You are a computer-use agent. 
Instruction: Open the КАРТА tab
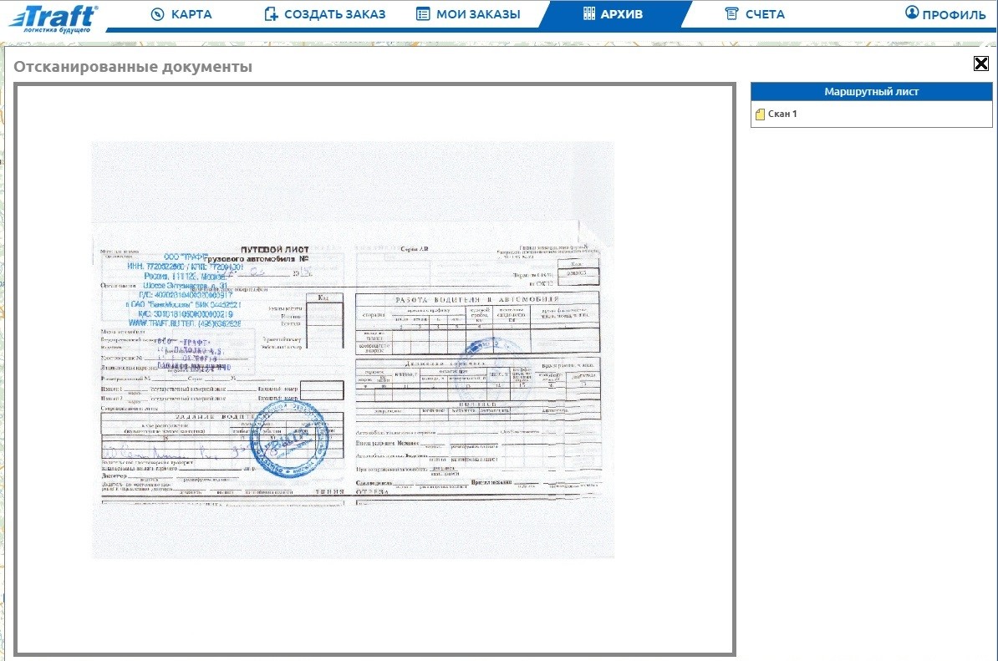point(191,14)
